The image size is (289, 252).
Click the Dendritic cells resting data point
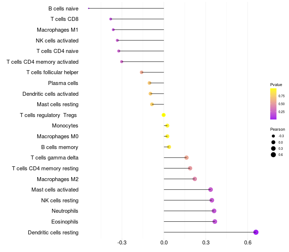tap(256, 232)
